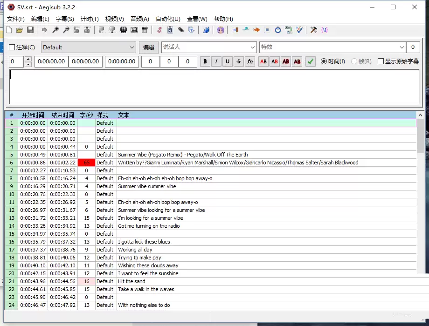Zoom out video with magnifier minus
Image resolution: width=429 pixels, height=326 pixels.
[x=66, y=30]
